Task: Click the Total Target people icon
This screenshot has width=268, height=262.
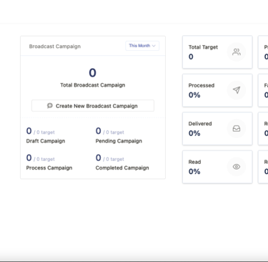Action: point(237,52)
